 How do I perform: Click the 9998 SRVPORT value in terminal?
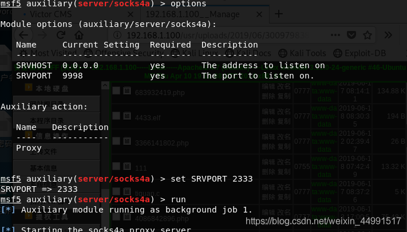[73, 76]
